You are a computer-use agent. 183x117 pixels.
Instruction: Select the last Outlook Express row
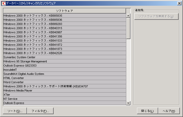click(x=65, y=103)
